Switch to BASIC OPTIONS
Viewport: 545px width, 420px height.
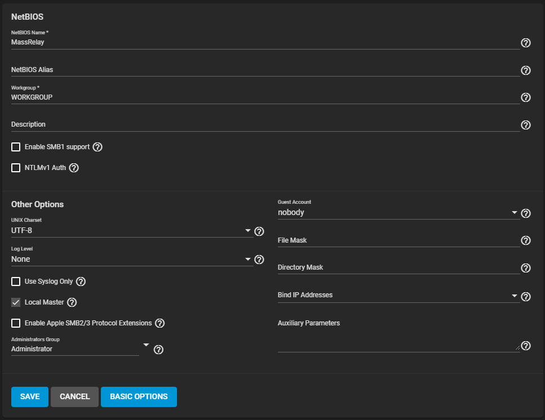click(139, 396)
